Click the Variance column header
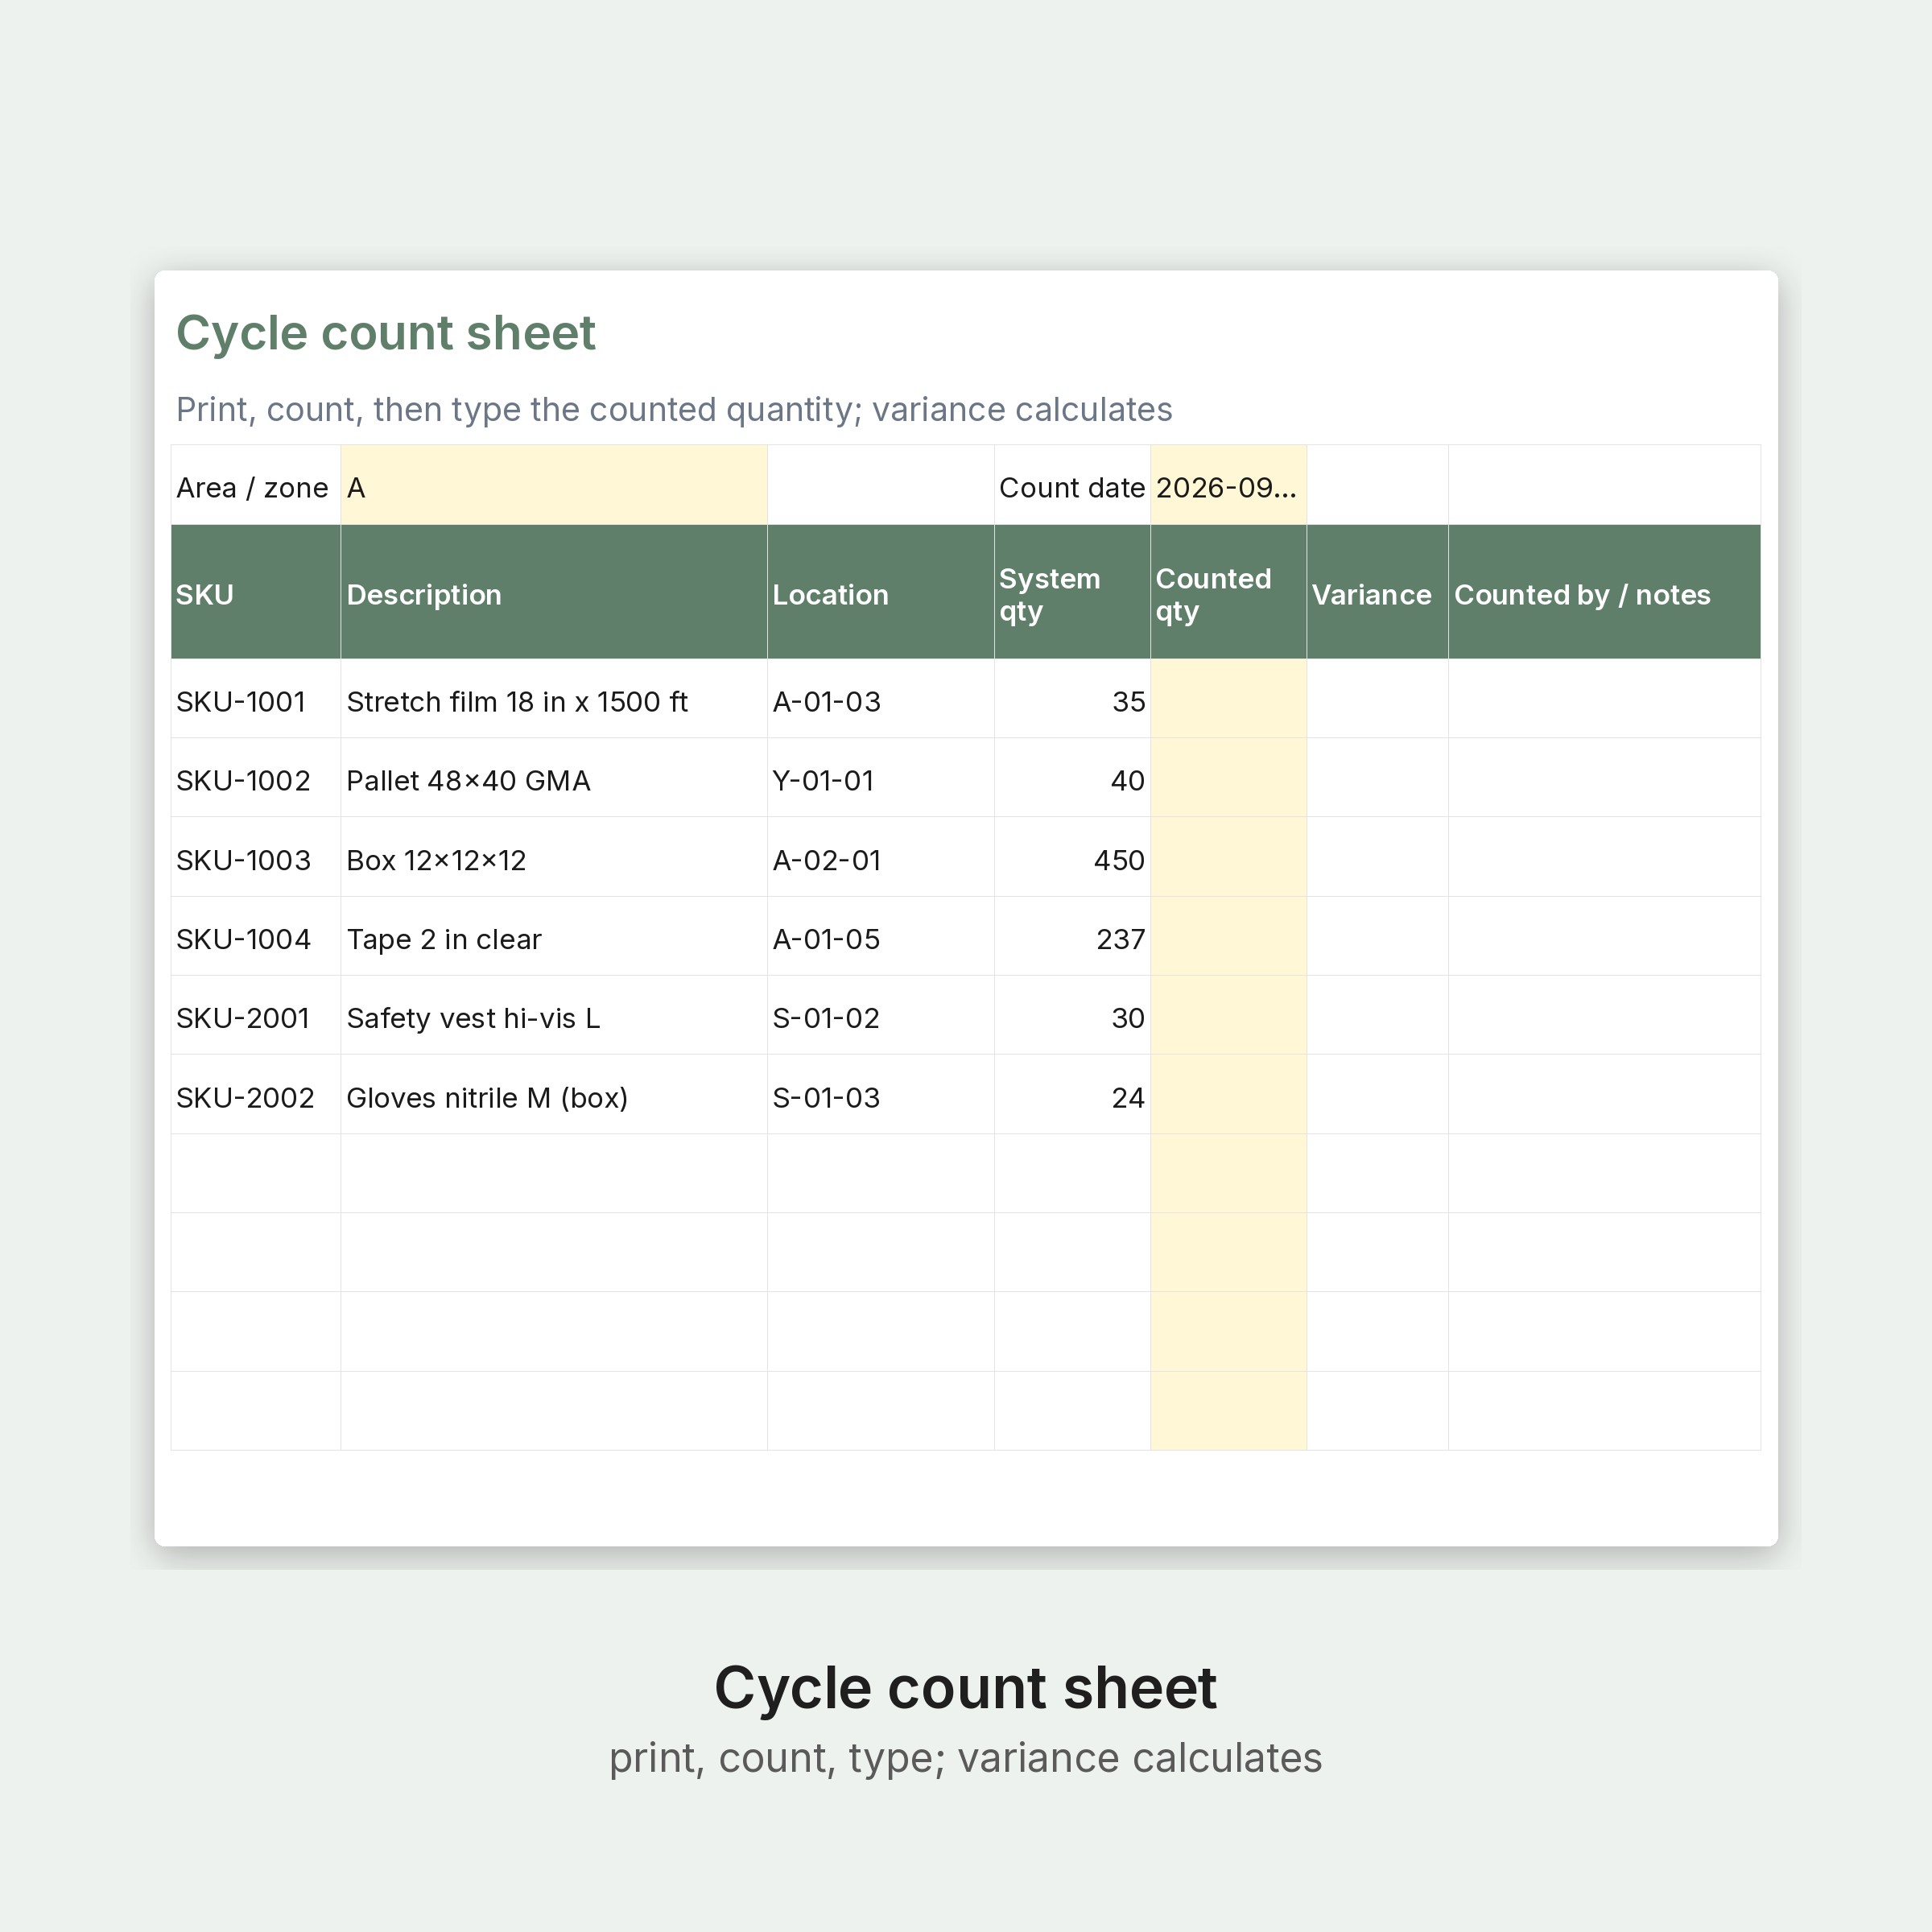 point(1377,592)
